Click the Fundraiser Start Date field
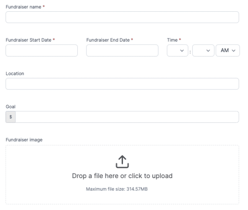This screenshot has height=210, width=248. [x=42, y=50]
